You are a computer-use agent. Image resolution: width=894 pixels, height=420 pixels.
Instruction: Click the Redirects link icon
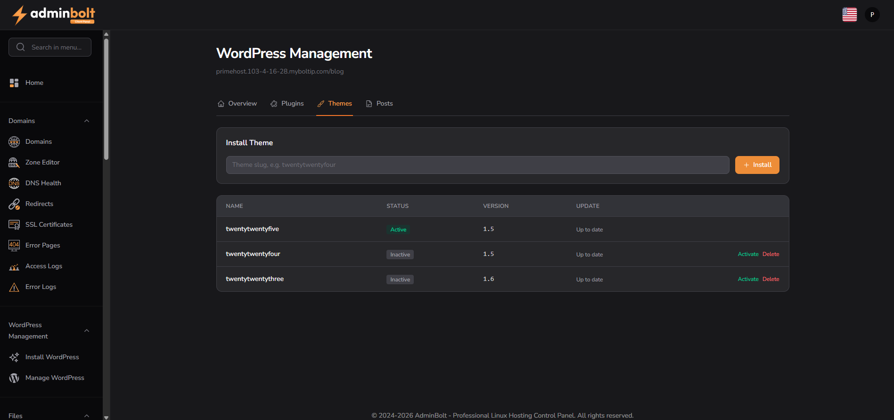(x=14, y=204)
